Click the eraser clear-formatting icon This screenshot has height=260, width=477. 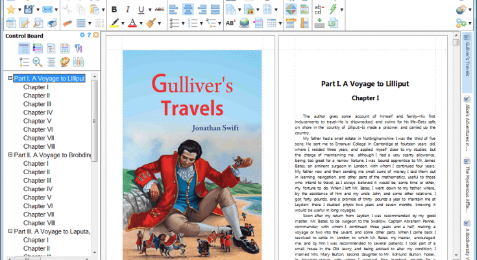point(67,23)
